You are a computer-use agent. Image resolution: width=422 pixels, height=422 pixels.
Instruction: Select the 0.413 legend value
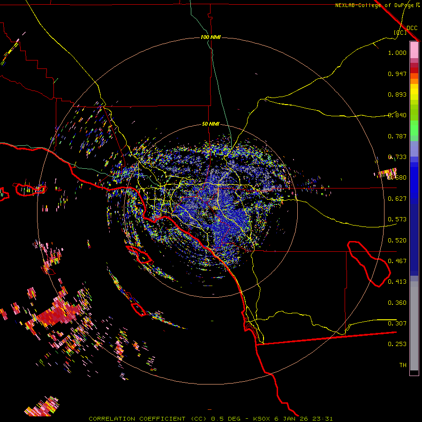point(397,282)
